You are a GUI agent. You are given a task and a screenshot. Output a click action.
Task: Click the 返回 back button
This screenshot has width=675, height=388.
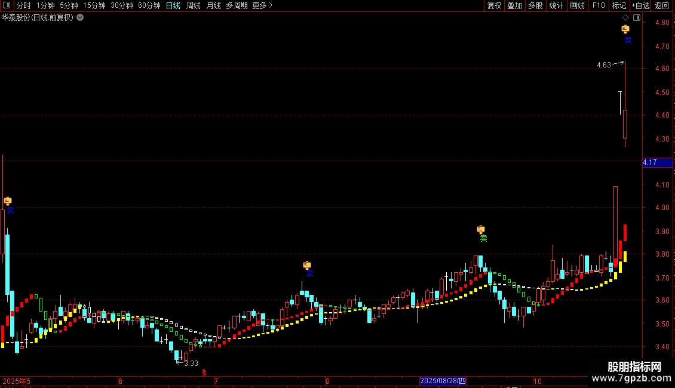point(662,5)
